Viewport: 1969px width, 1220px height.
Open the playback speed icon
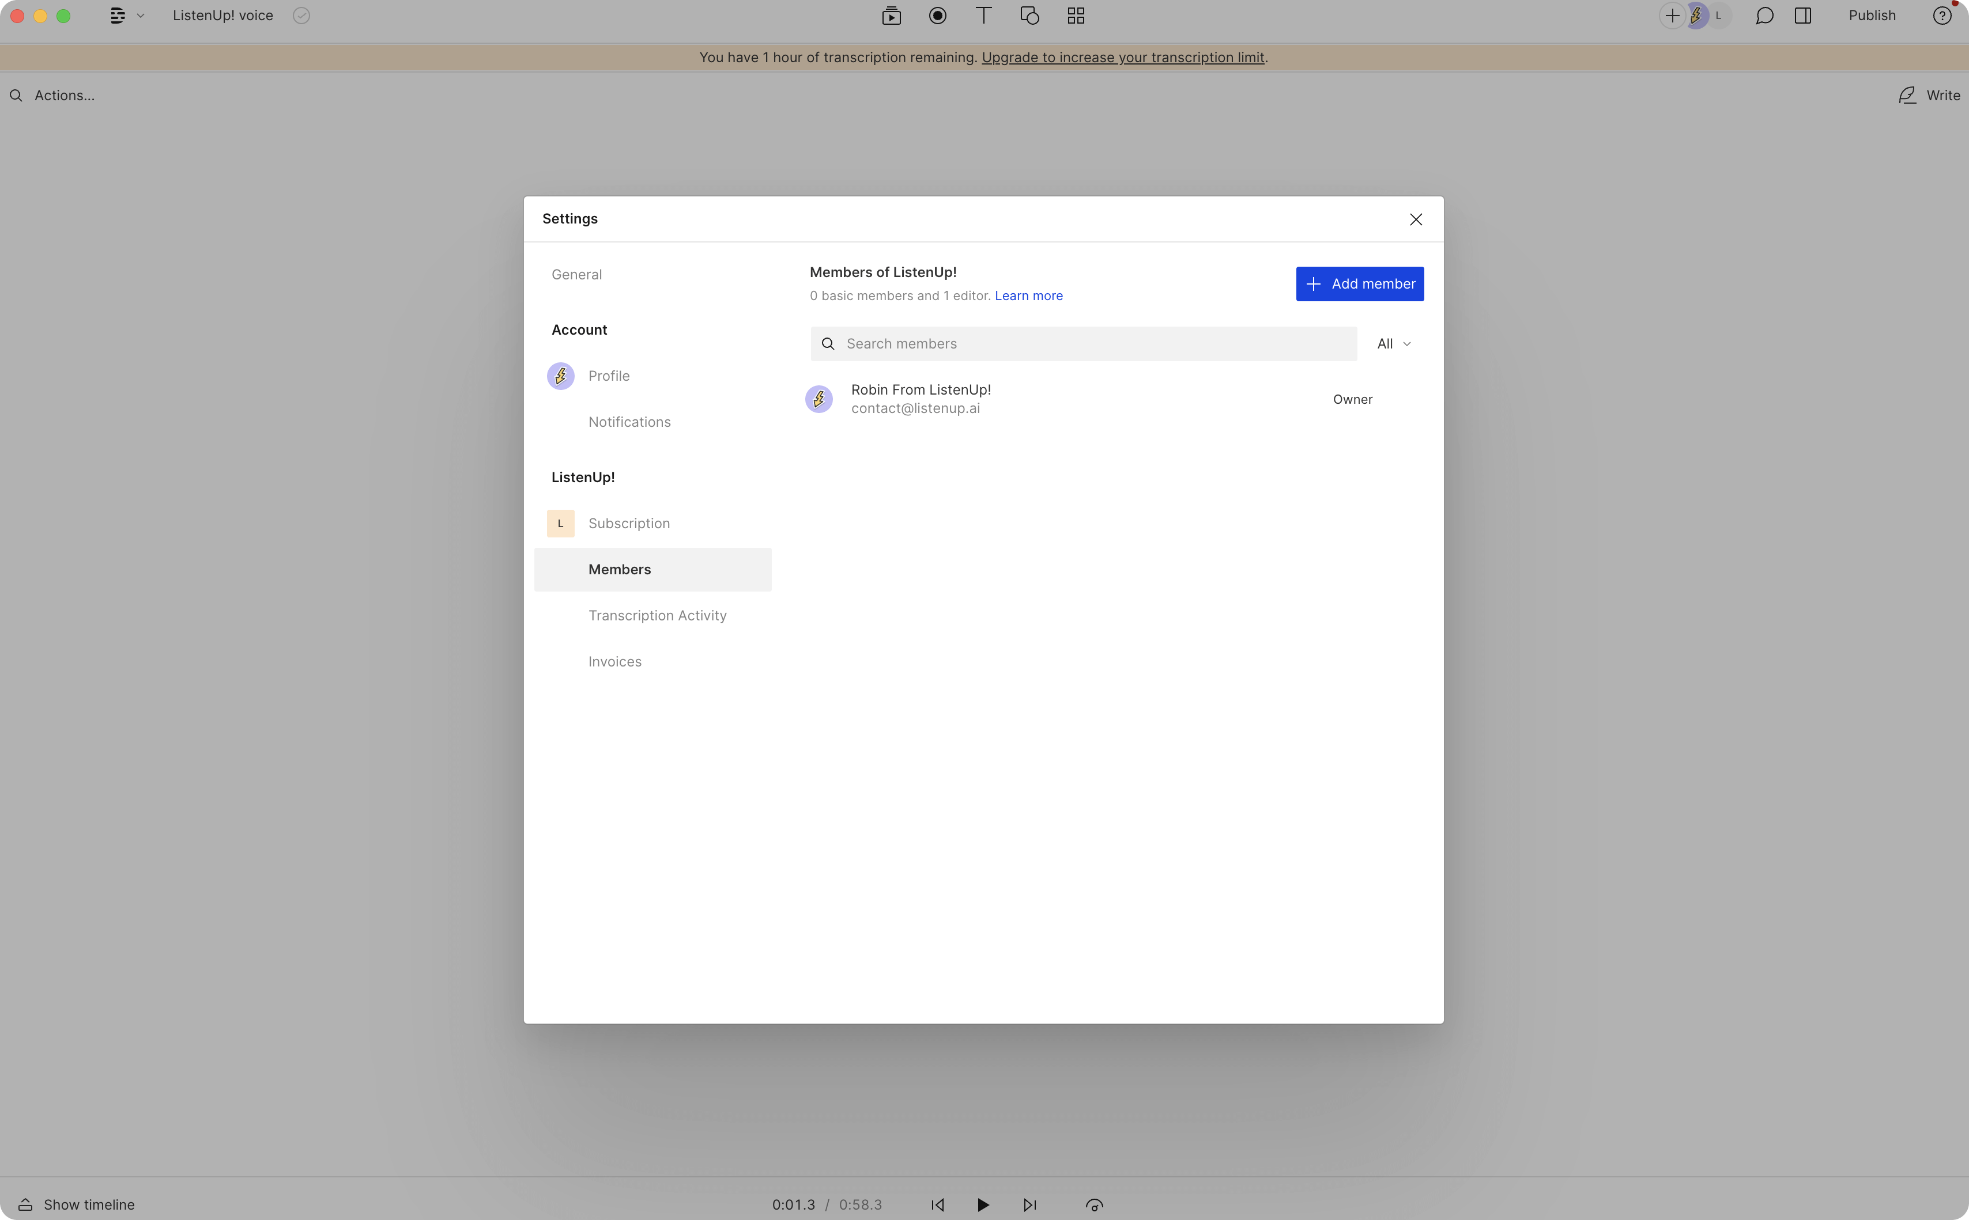[x=1094, y=1204]
